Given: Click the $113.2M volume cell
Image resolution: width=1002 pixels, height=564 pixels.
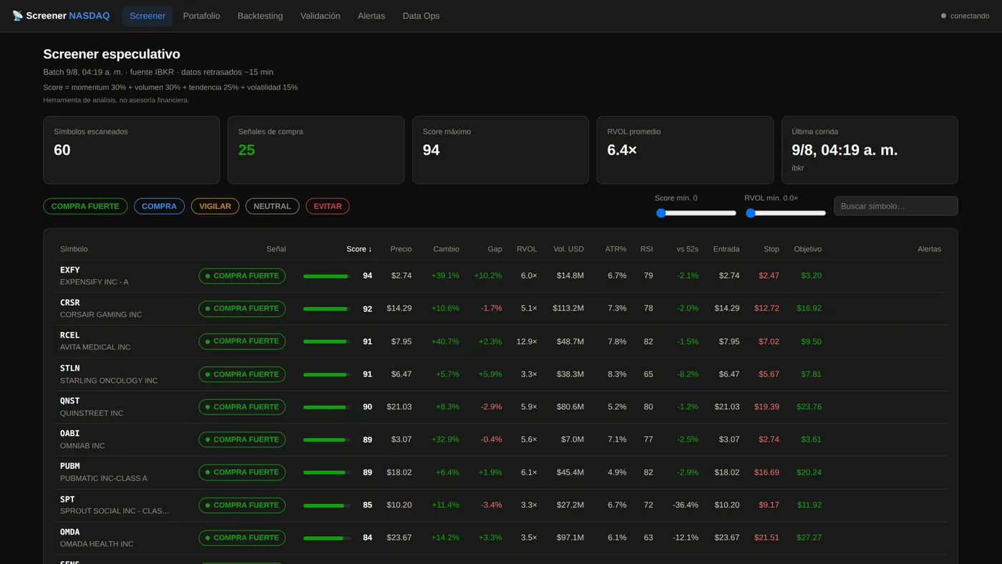Looking at the screenshot, I should point(568,308).
